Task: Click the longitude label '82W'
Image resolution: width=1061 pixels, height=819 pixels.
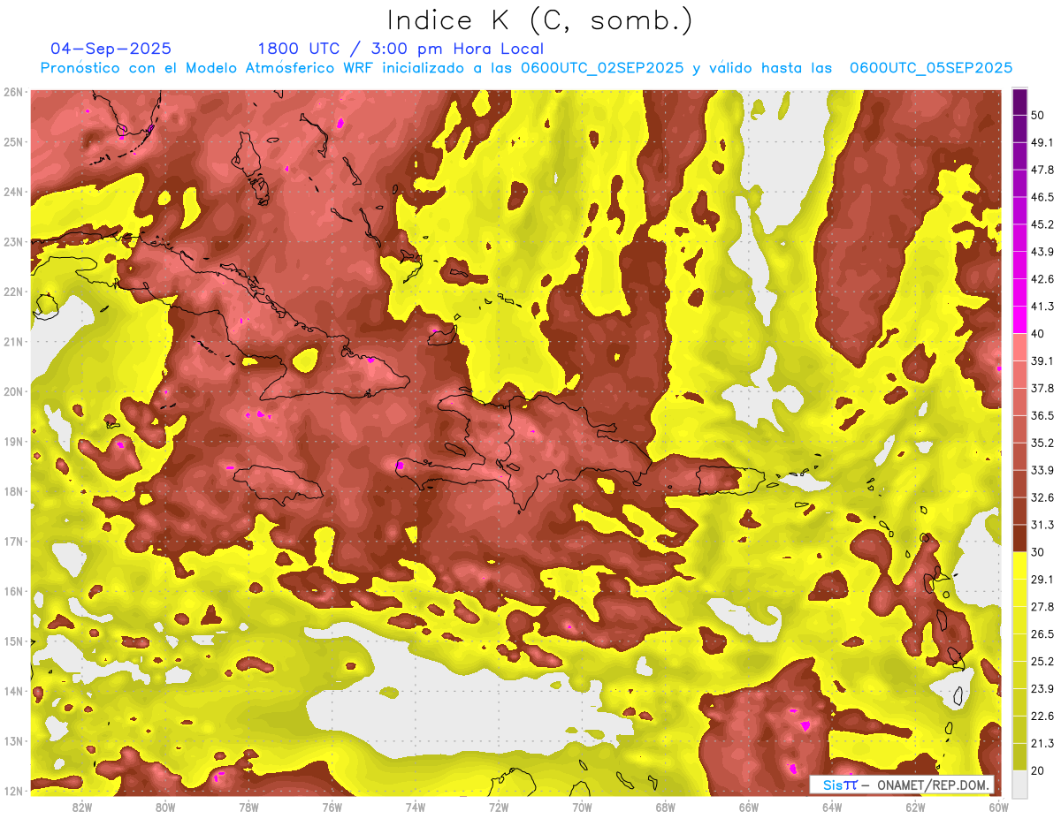Action: tap(82, 808)
